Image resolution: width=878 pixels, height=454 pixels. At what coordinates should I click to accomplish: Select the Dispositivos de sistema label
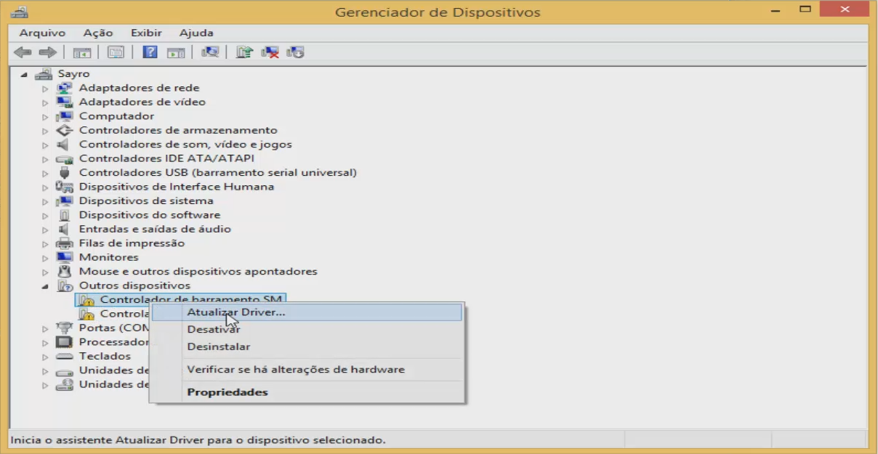click(x=146, y=200)
